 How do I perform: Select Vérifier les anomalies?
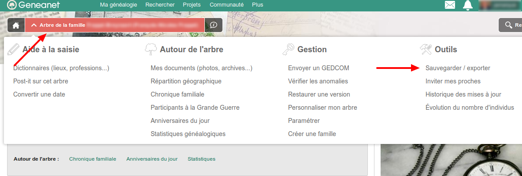pos(318,81)
